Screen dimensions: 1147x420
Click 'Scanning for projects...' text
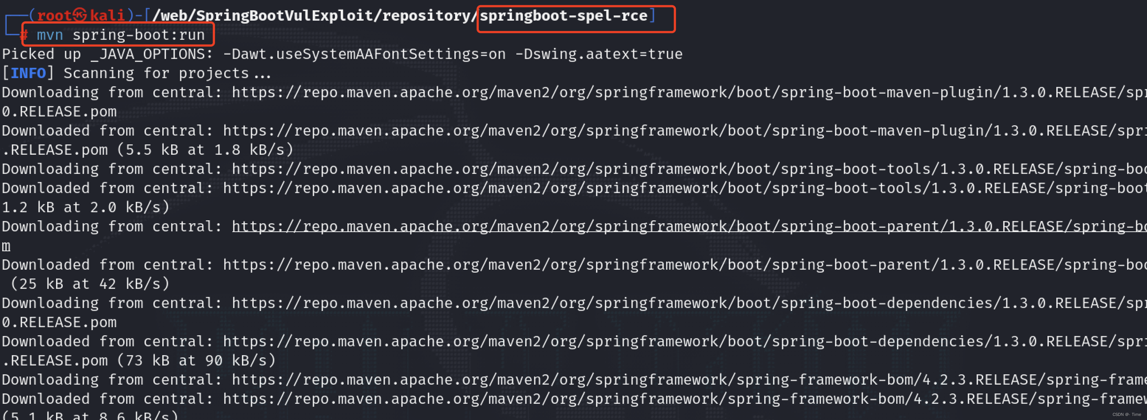coord(167,73)
